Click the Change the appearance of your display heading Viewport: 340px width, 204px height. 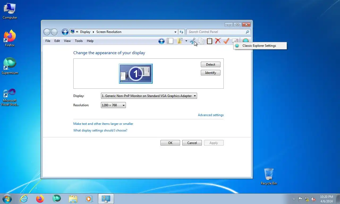(x=109, y=53)
